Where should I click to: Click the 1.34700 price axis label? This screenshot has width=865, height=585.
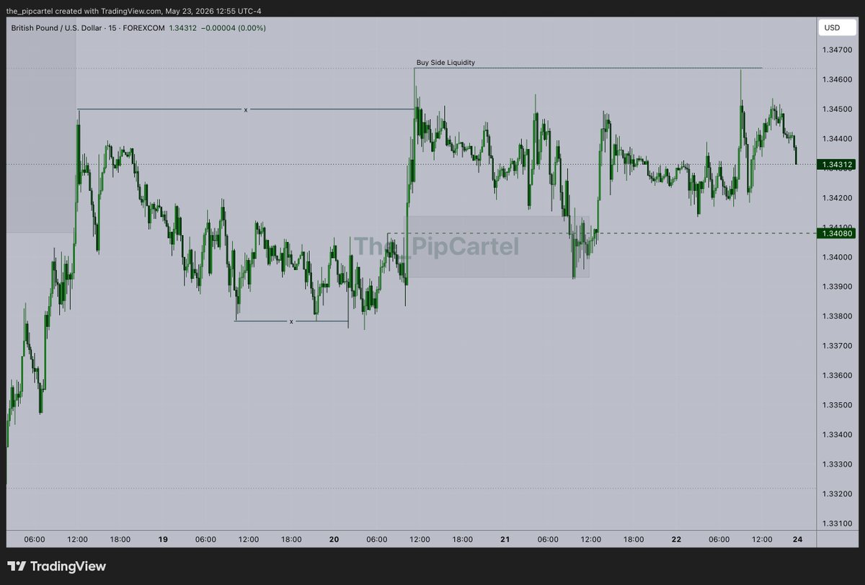835,50
